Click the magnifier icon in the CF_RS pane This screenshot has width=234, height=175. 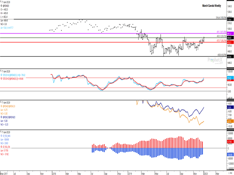1,132
